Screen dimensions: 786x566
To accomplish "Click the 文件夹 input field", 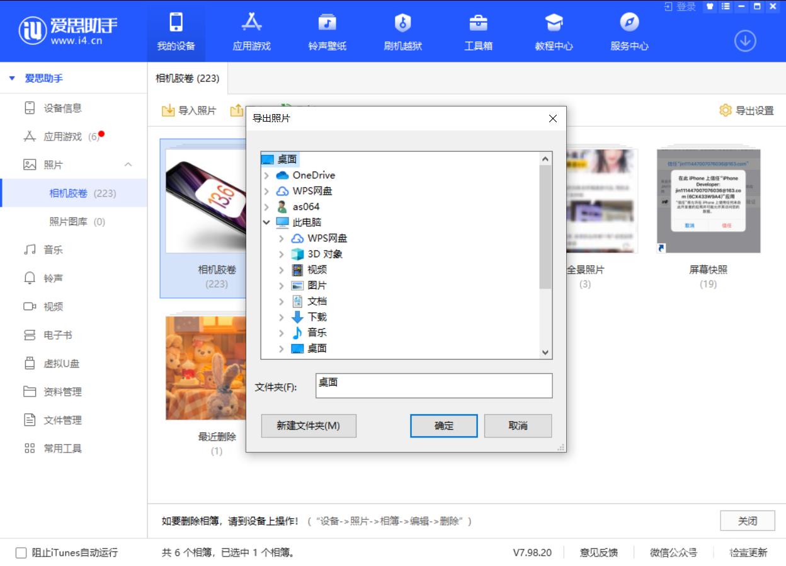I will click(x=433, y=385).
